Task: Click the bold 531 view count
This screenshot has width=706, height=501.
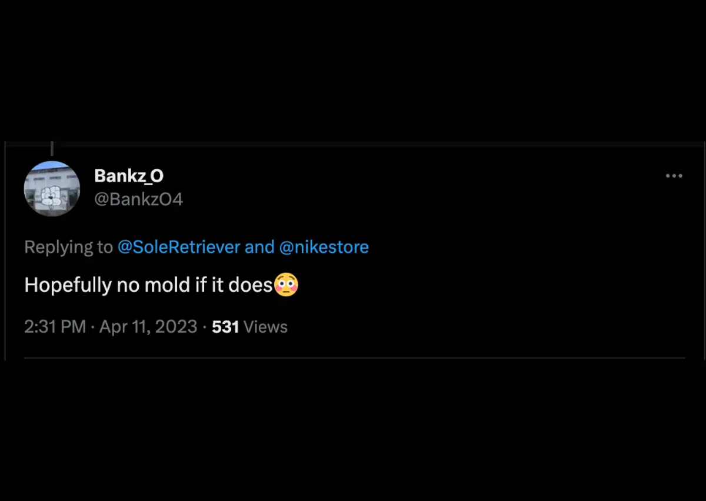Action: click(225, 327)
